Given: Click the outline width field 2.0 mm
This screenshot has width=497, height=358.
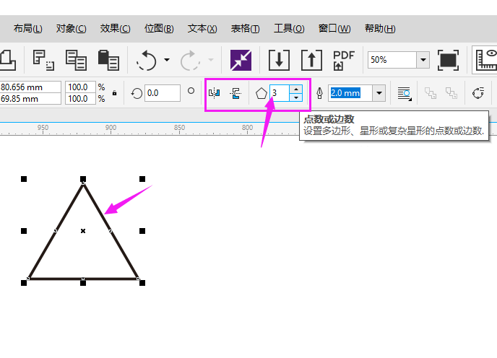Looking at the screenshot, I should 350,93.
